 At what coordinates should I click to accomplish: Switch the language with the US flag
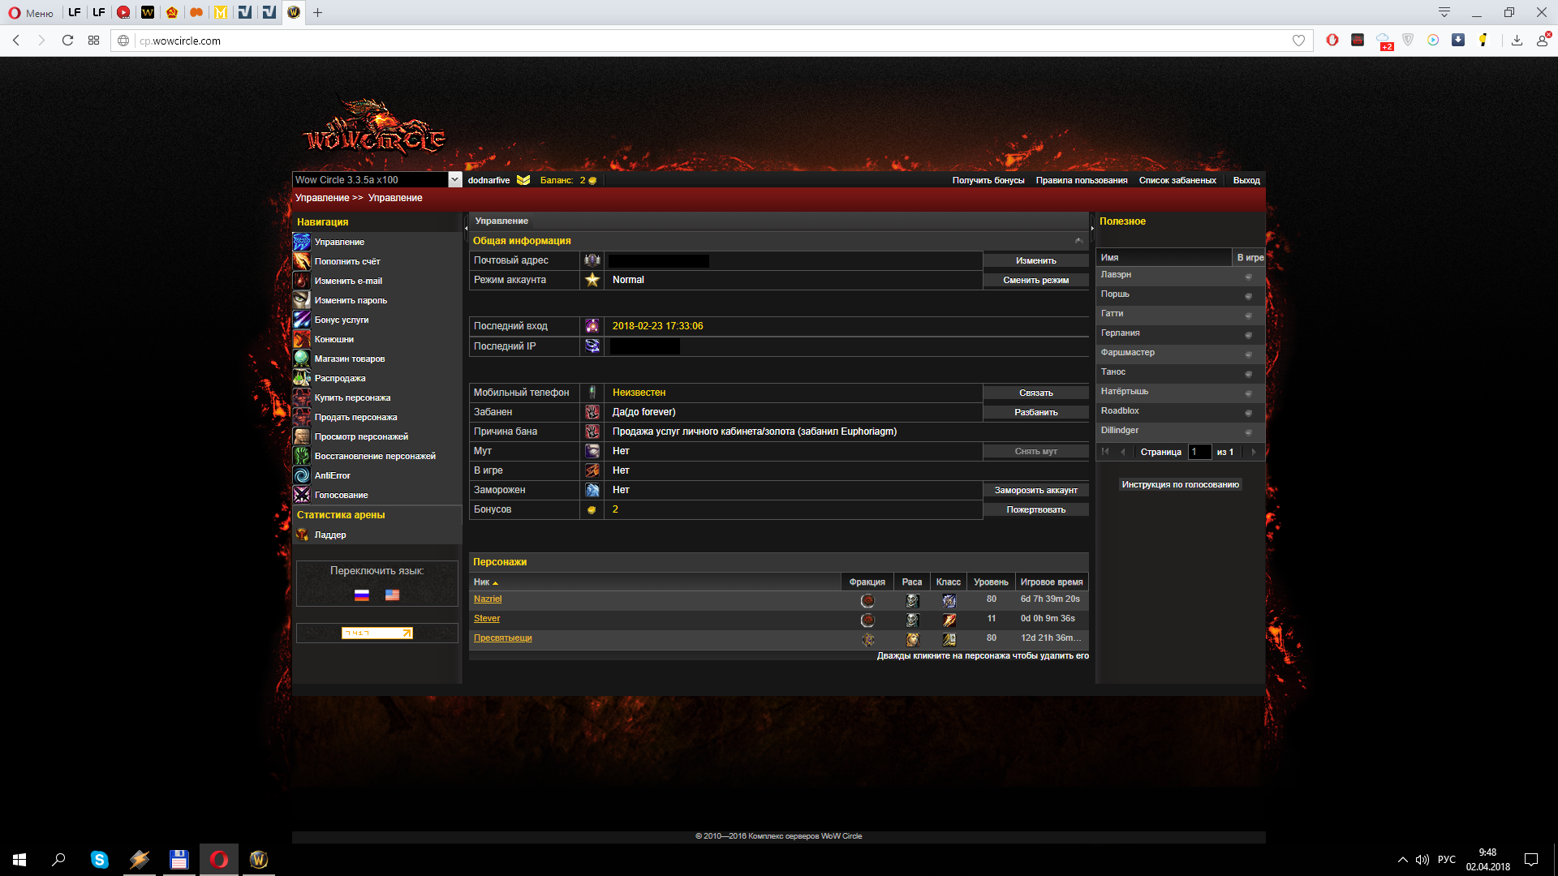click(x=392, y=595)
